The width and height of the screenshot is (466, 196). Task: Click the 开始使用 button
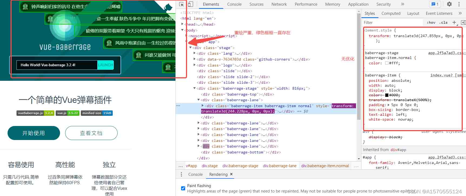click(x=34, y=133)
